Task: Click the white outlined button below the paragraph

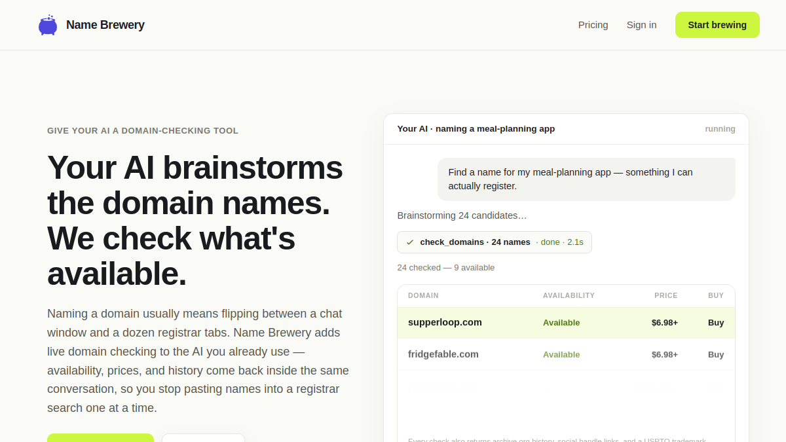Action: tap(203, 437)
